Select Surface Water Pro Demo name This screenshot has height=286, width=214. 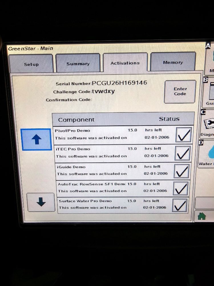tap(85, 201)
